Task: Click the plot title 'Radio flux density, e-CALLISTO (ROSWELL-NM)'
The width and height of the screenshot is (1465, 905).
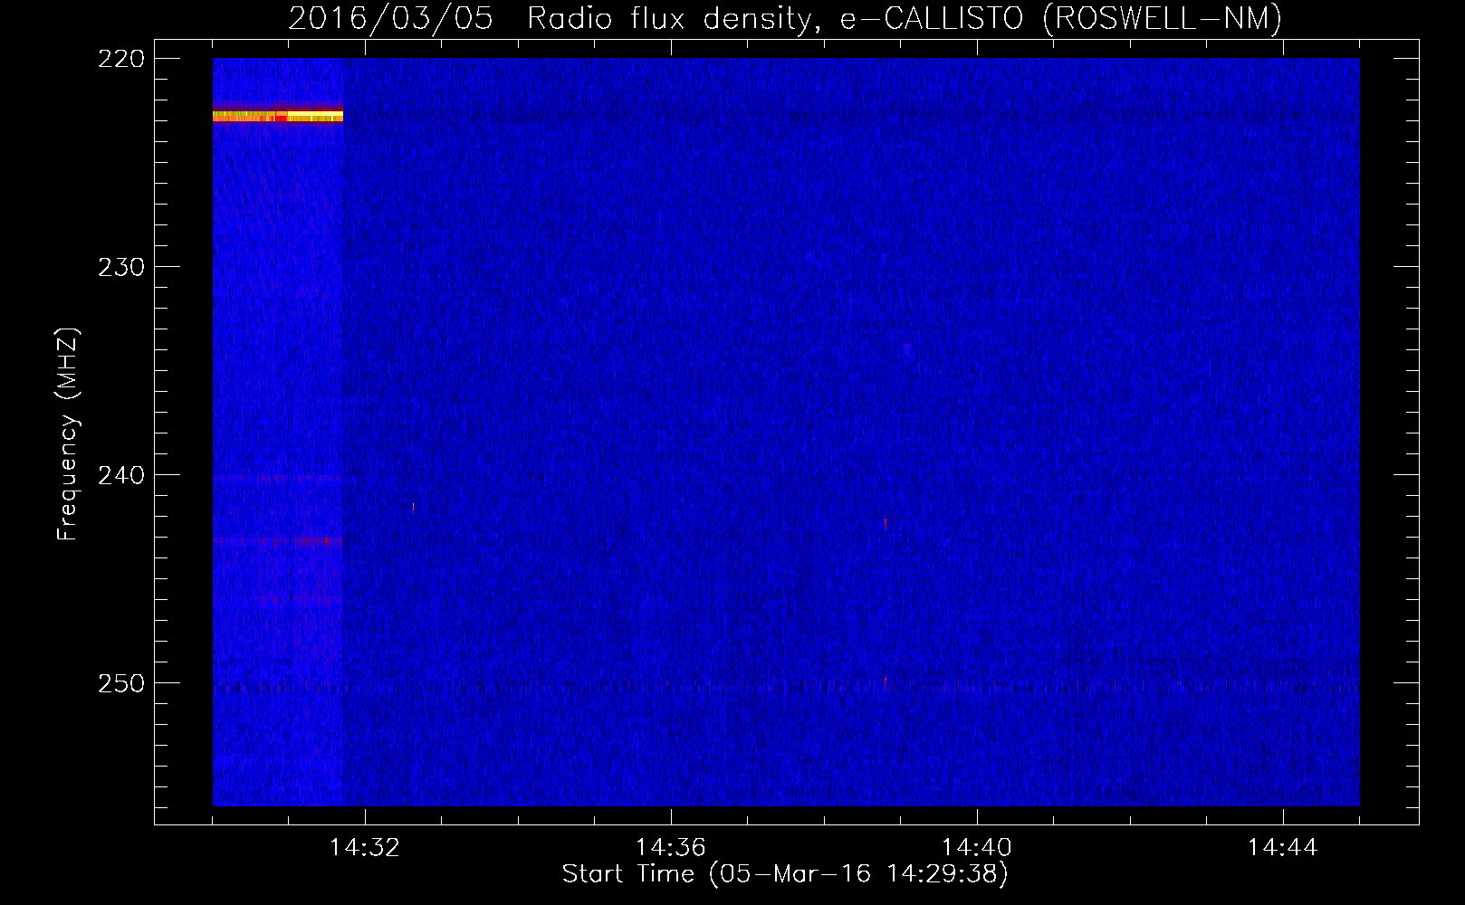Action: [904, 18]
